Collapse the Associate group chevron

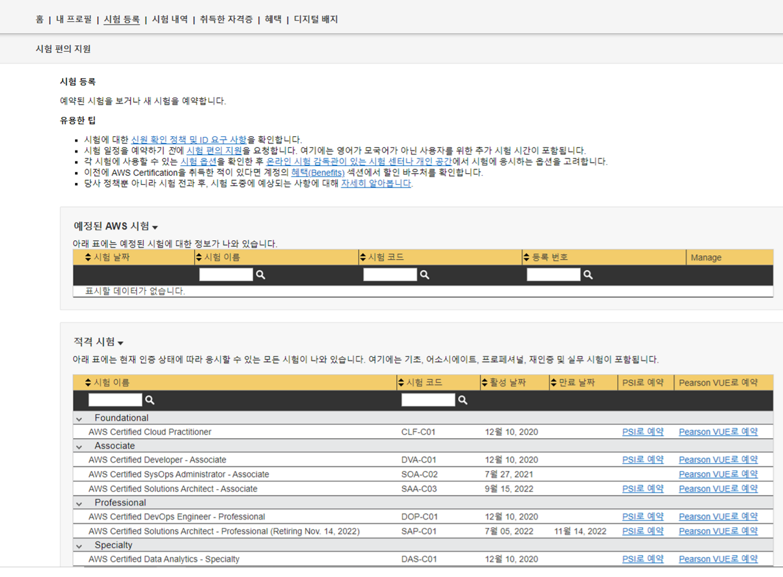(79, 446)
